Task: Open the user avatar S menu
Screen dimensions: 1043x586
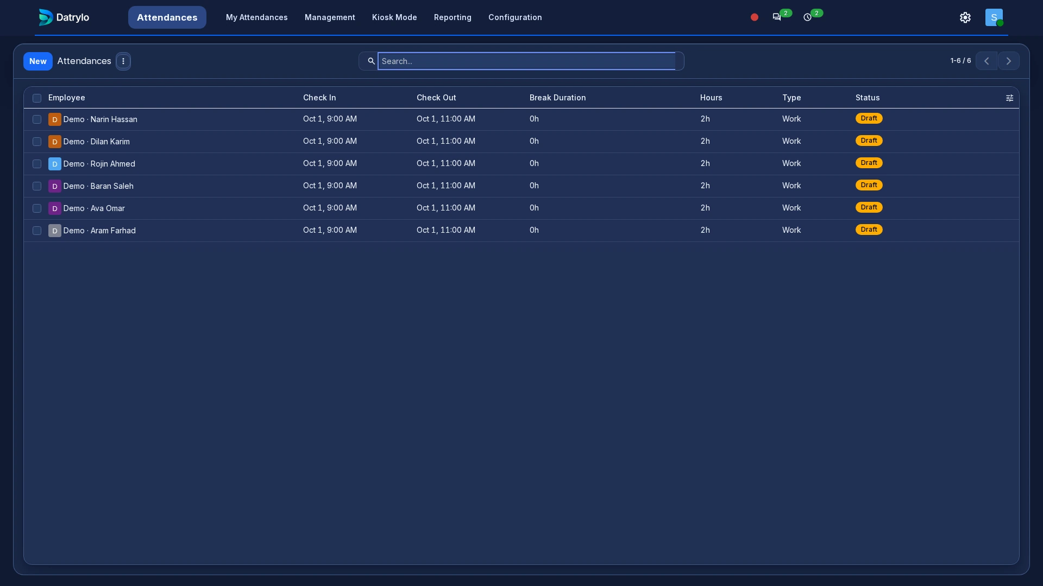Action: coord(994,17)
